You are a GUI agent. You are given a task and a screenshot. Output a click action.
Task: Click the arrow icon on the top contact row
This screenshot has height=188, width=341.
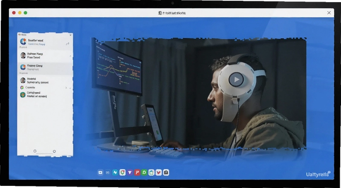(x=67, y=44)
